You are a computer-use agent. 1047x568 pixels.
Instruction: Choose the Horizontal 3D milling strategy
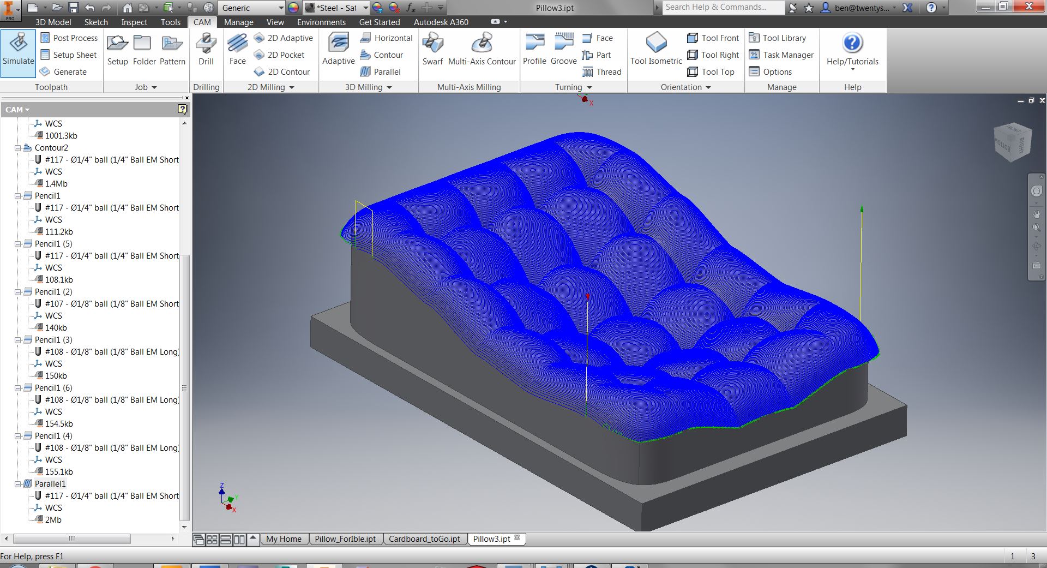click(386, 38)
